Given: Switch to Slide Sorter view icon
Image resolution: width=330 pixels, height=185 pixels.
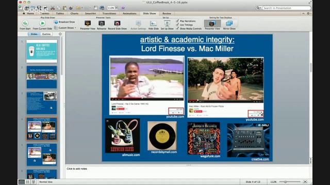Looking at the screenshot, I should (27, 182).
